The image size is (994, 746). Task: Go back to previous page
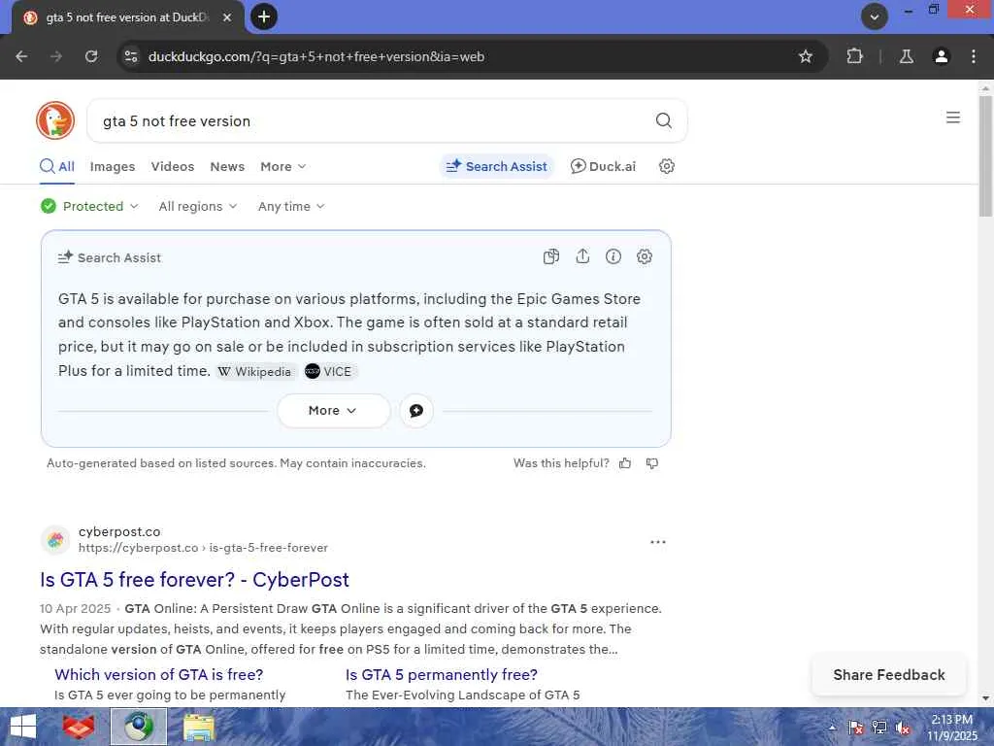point(21,56)
